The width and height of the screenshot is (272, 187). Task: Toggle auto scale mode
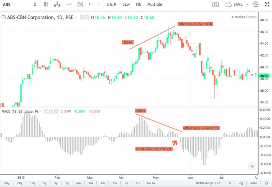click(253, 183)
